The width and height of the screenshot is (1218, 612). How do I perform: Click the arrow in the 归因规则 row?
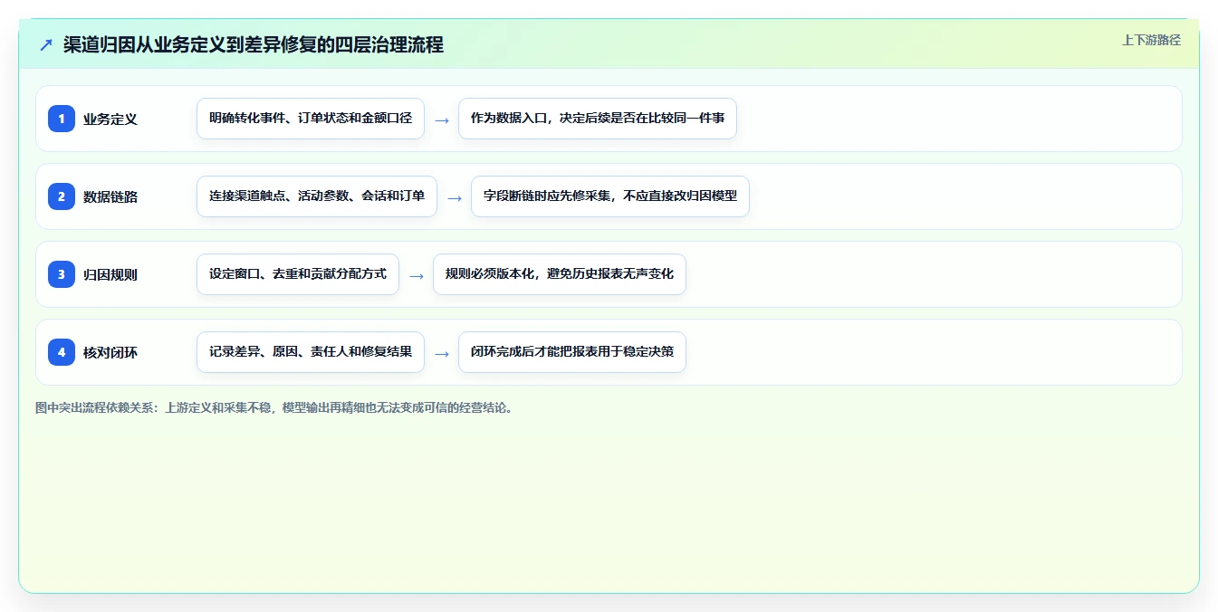point(417,275)
